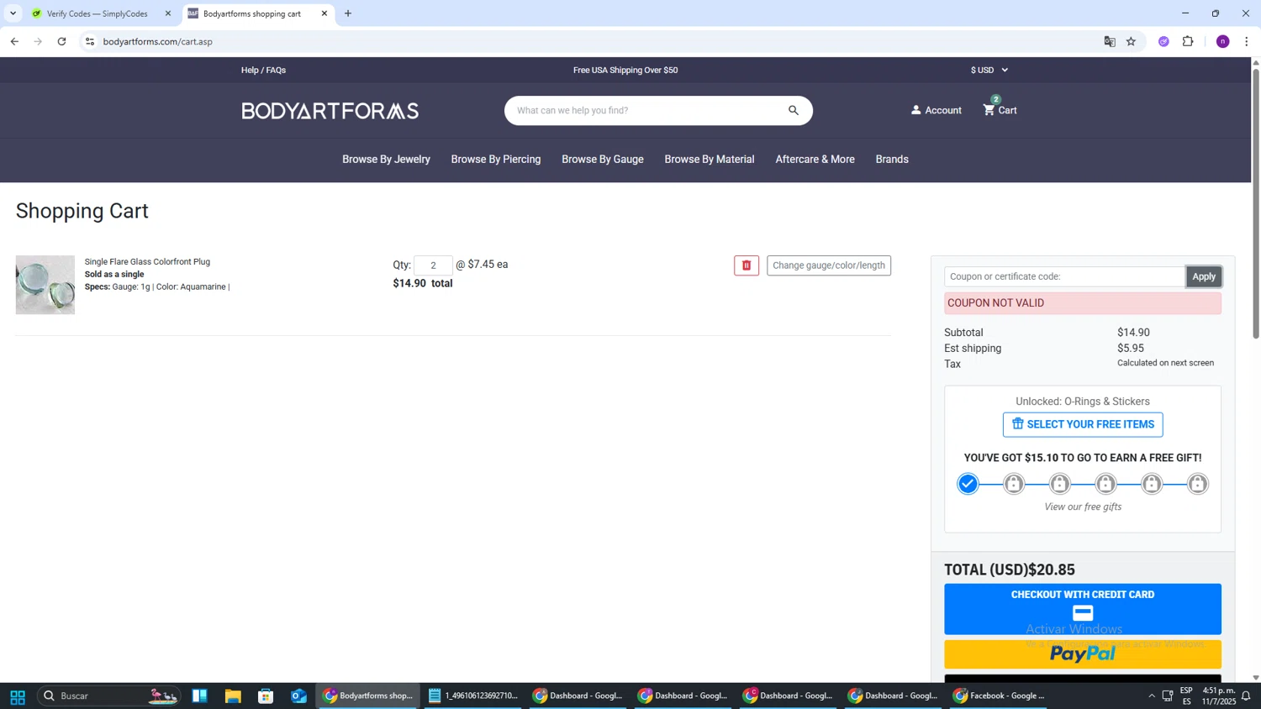Open Microsoft Store from taskbar
Viewport: 1261px width, 709px height.
[266, 696]
